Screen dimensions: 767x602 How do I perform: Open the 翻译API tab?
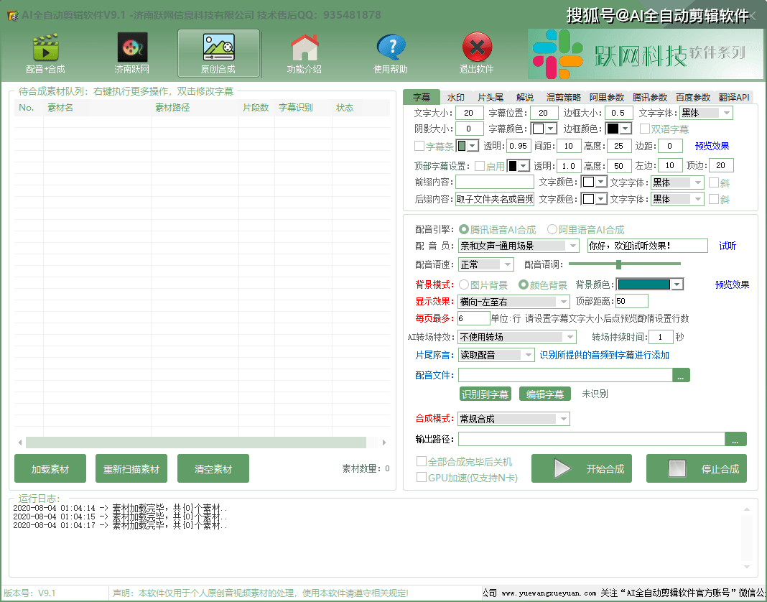point(734,98)
